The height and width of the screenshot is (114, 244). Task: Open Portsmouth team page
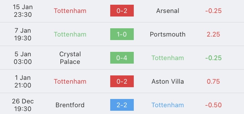[x=168, y=34]
